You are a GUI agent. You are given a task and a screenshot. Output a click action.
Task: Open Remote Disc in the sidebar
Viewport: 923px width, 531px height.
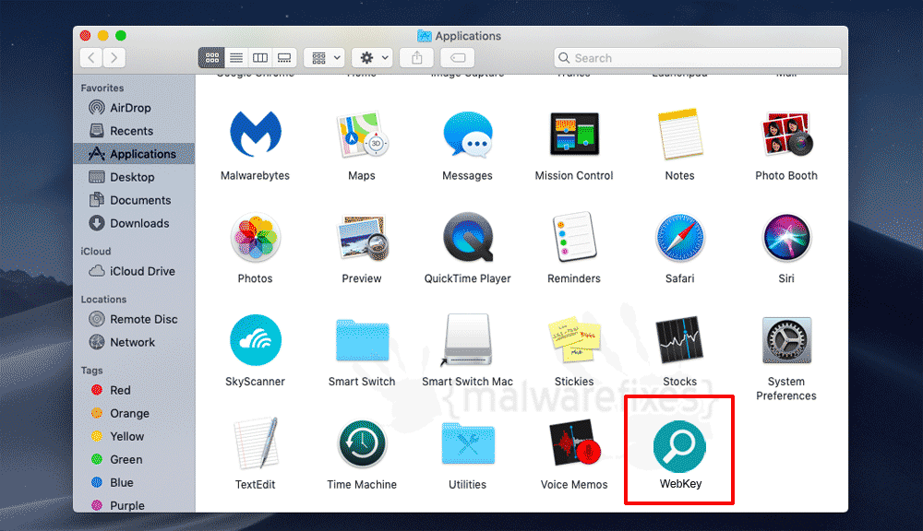pyautogui.click(x=134, y=319)
